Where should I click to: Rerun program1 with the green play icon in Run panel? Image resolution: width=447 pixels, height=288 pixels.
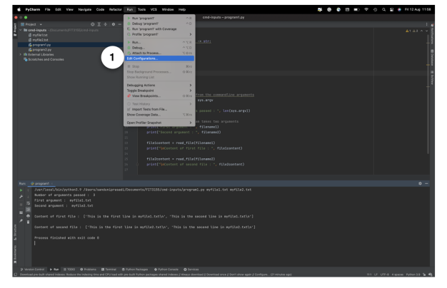click(21, 190)
